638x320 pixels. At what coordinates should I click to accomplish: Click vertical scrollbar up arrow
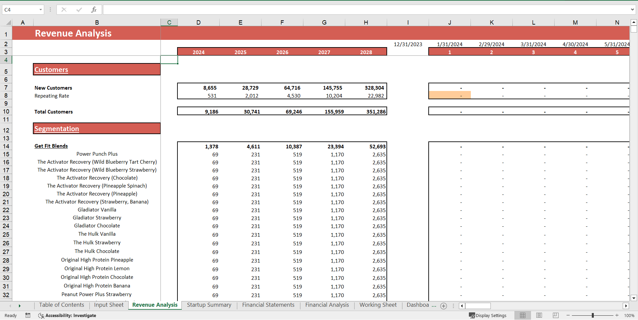tap(634, 23)
